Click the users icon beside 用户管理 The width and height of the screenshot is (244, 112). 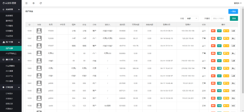(x=3, y=42)
